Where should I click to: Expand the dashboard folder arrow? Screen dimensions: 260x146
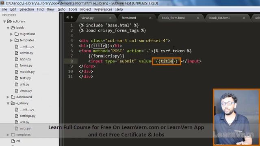(x=8, y=97)
